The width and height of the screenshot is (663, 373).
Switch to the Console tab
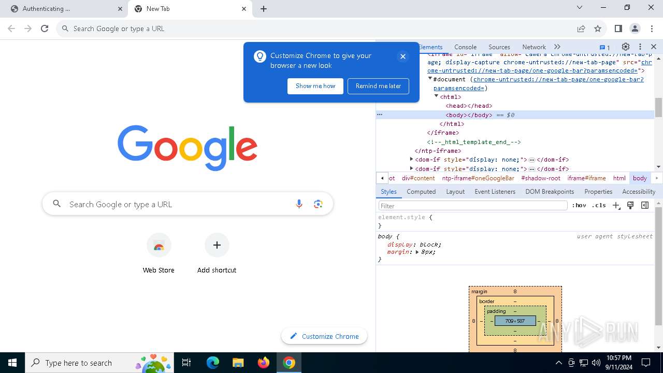click(465, 47)
